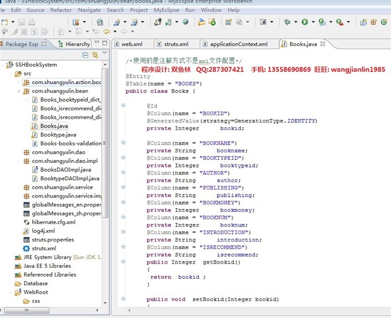This screenshot has height=318, width=391.
Task: Click the Open Type folder icon
Action: (201, 22)
